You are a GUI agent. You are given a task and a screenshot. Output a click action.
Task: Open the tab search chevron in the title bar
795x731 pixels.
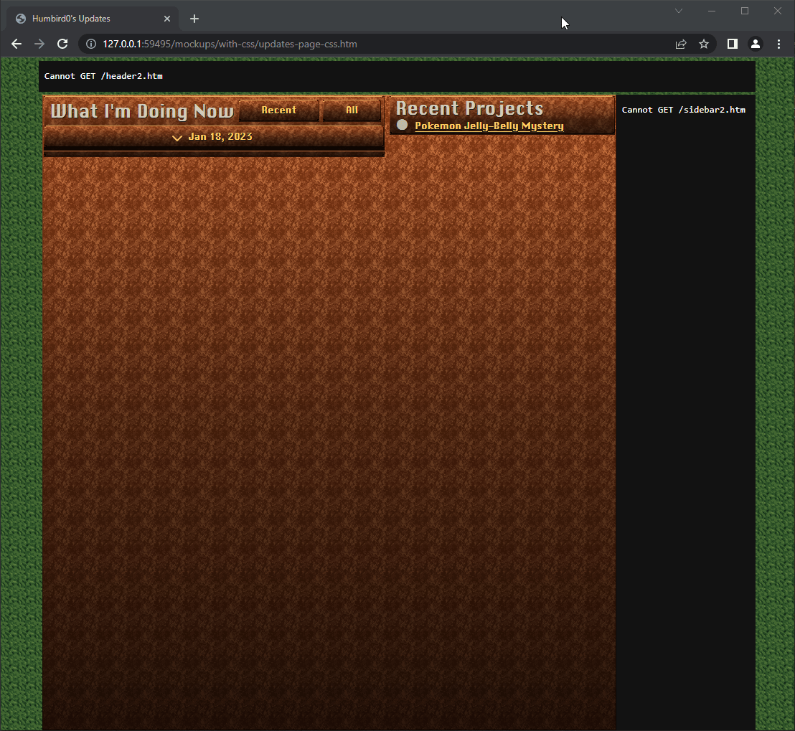coord(679,11)
